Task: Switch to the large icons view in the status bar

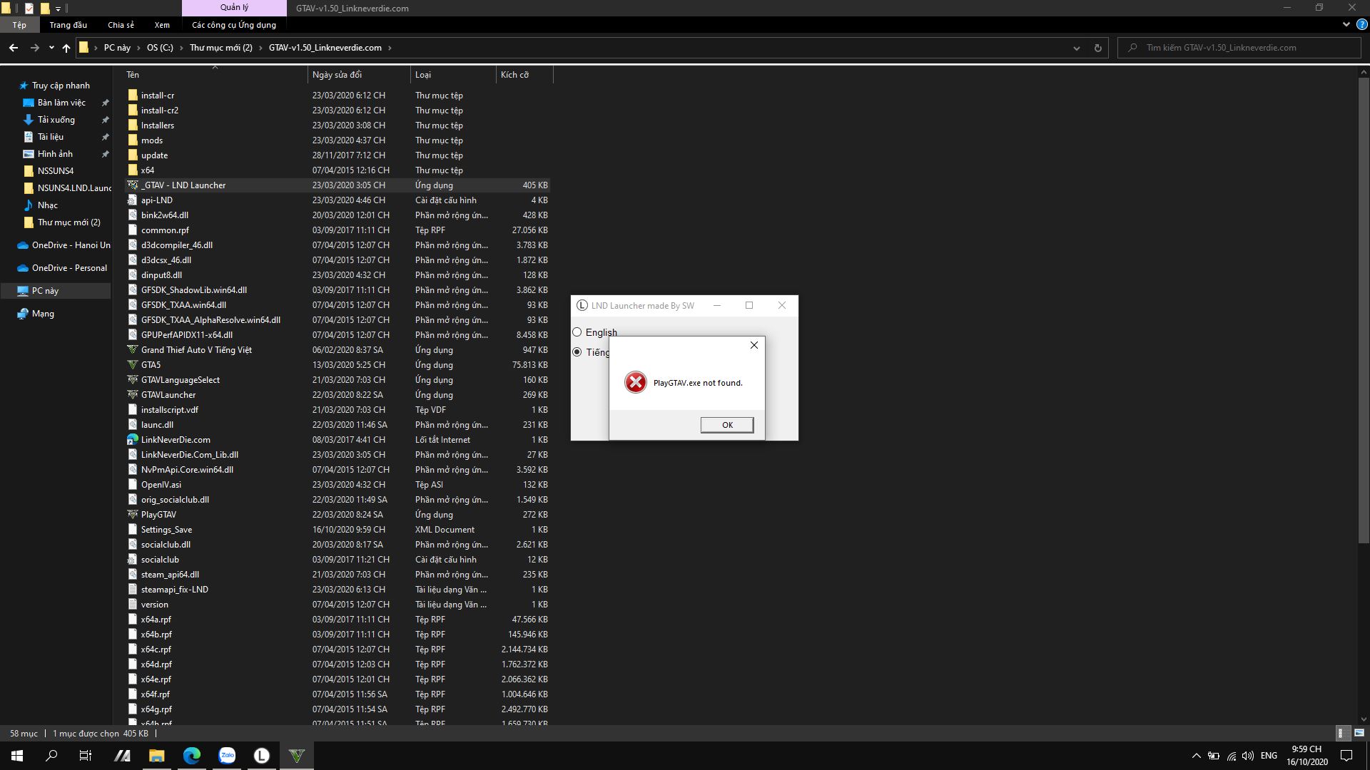Action: pyautogui.click(x=1359, y=733)
